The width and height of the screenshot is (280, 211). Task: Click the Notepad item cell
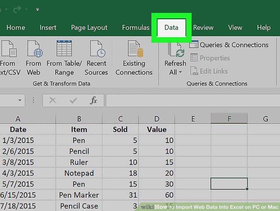(79, 173)
